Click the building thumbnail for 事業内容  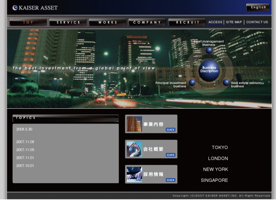coord(134,124)
